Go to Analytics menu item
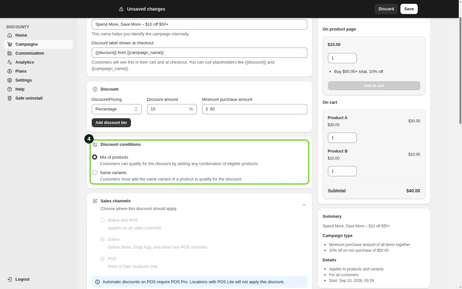The width and height of the screenshot is (462, 289). [x=38, y=62]
